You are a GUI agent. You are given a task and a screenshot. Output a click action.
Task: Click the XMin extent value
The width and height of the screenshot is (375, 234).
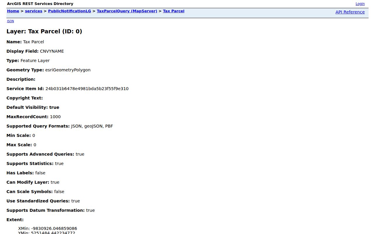pyautogui.click(x=54, y=228)
